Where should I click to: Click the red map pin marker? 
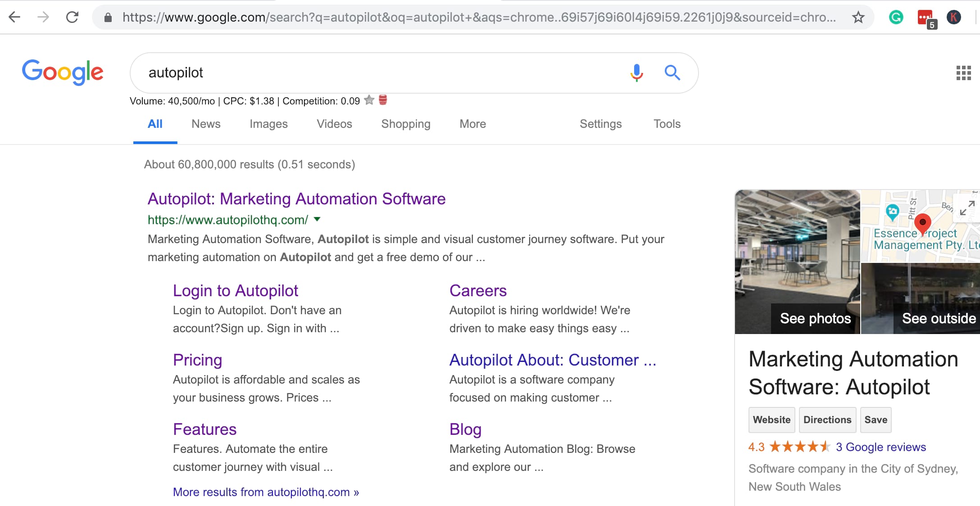[x=922, y=225]
